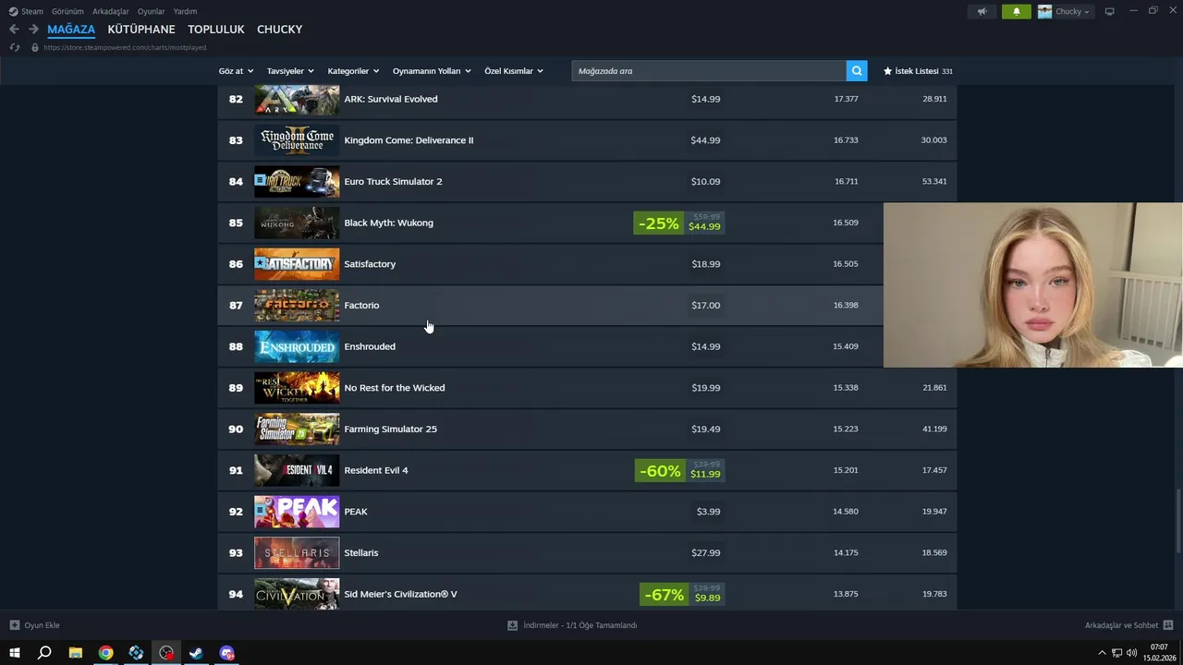Open the Factorio thumbnail
Image resolution: width=1183 pixels, height=665 pixels.
tap(297, 305)
